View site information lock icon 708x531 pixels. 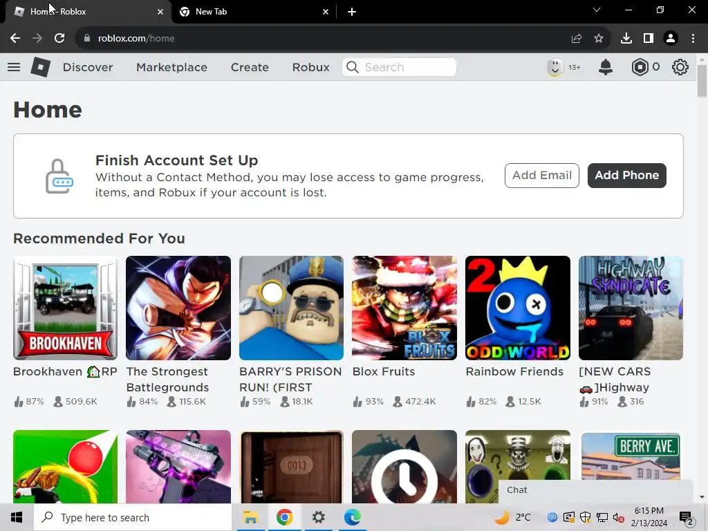[86, 39]
